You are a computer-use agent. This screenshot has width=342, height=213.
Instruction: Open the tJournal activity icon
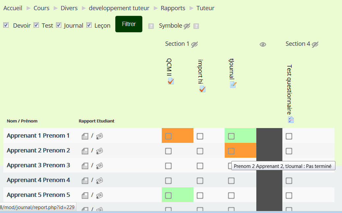(x=233, y=85)
